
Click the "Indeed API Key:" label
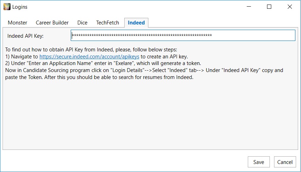point(25,36)
